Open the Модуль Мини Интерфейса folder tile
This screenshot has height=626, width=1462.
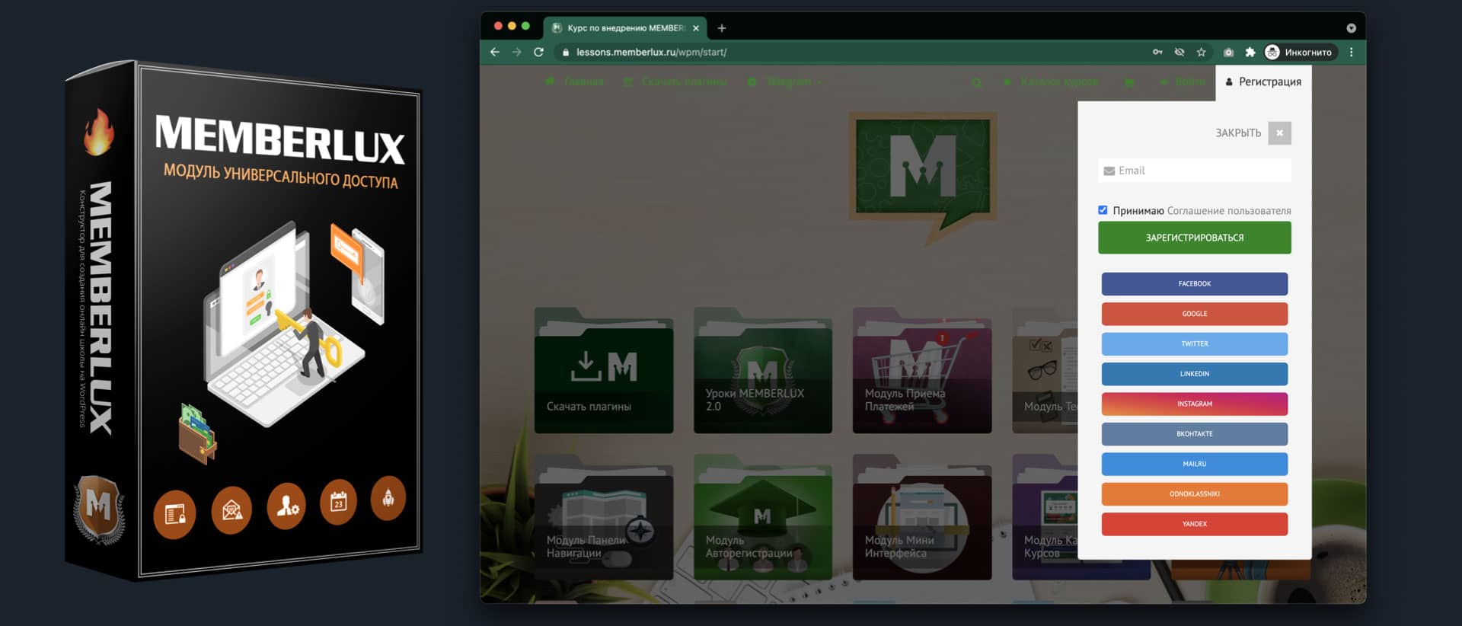tap(922, 517)
